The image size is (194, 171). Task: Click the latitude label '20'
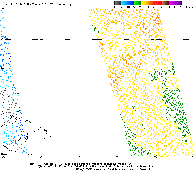coord(2,154)
